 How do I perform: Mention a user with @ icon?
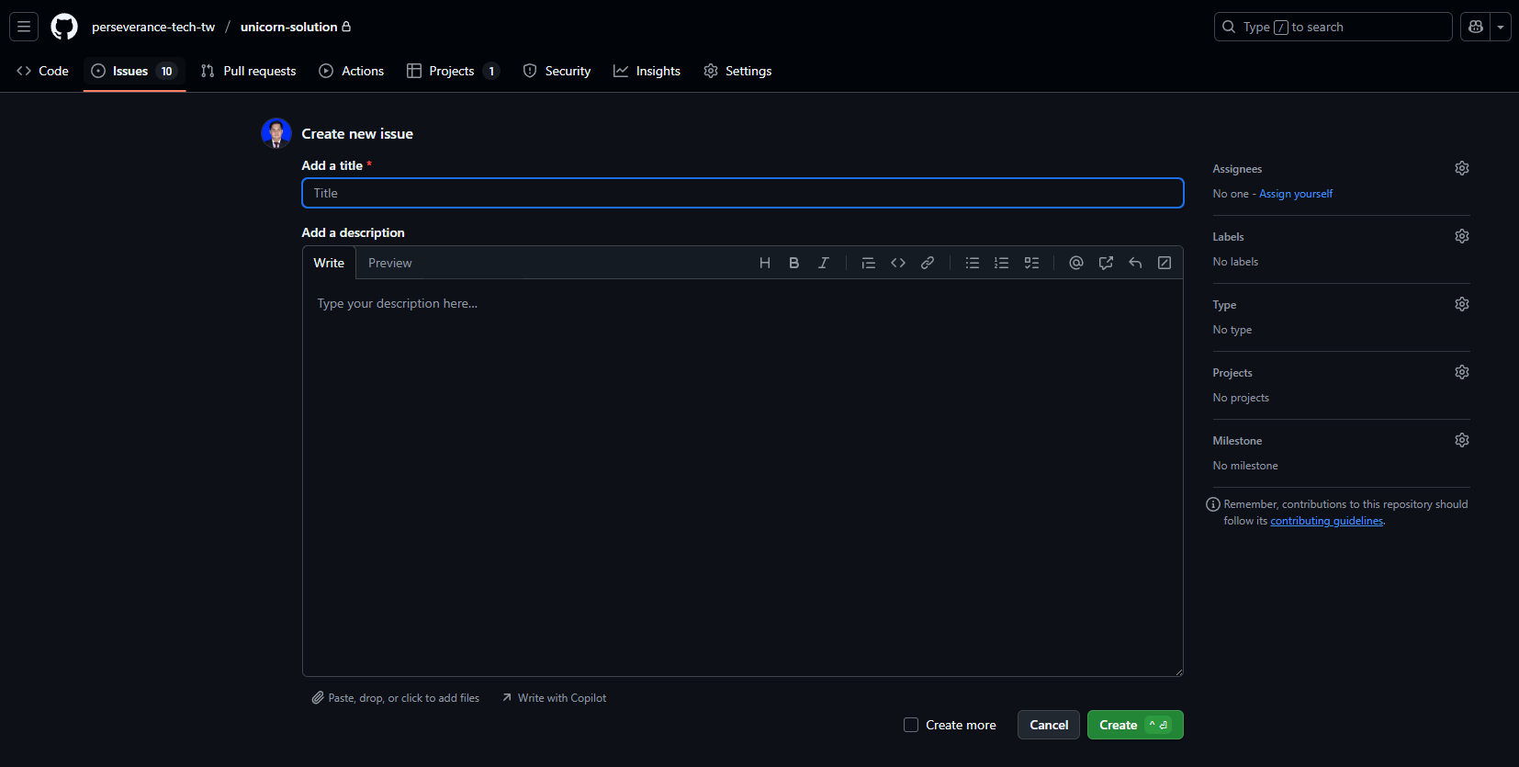[1075, 263]
